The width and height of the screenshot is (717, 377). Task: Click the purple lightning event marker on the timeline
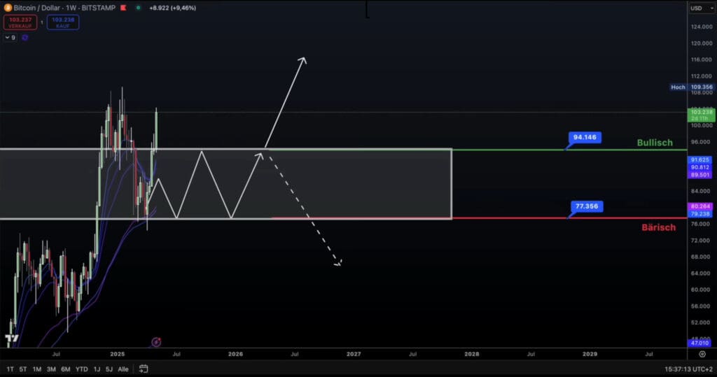tap(156, 342)
